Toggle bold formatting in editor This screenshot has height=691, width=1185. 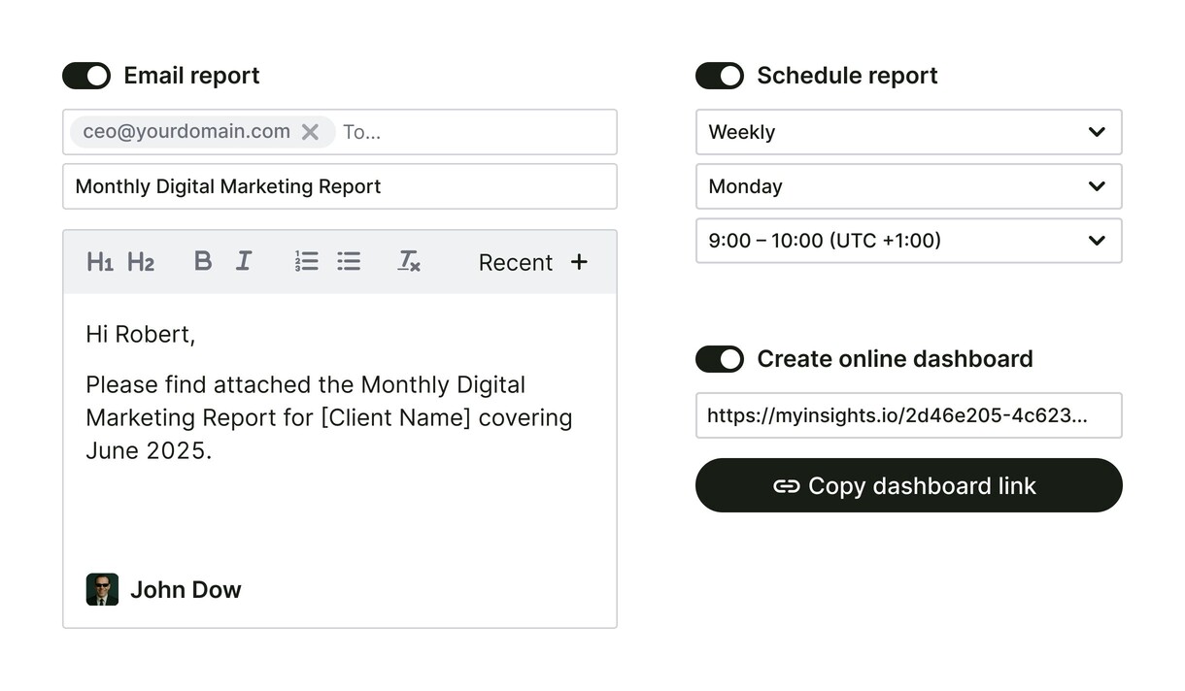click(203, 261)
